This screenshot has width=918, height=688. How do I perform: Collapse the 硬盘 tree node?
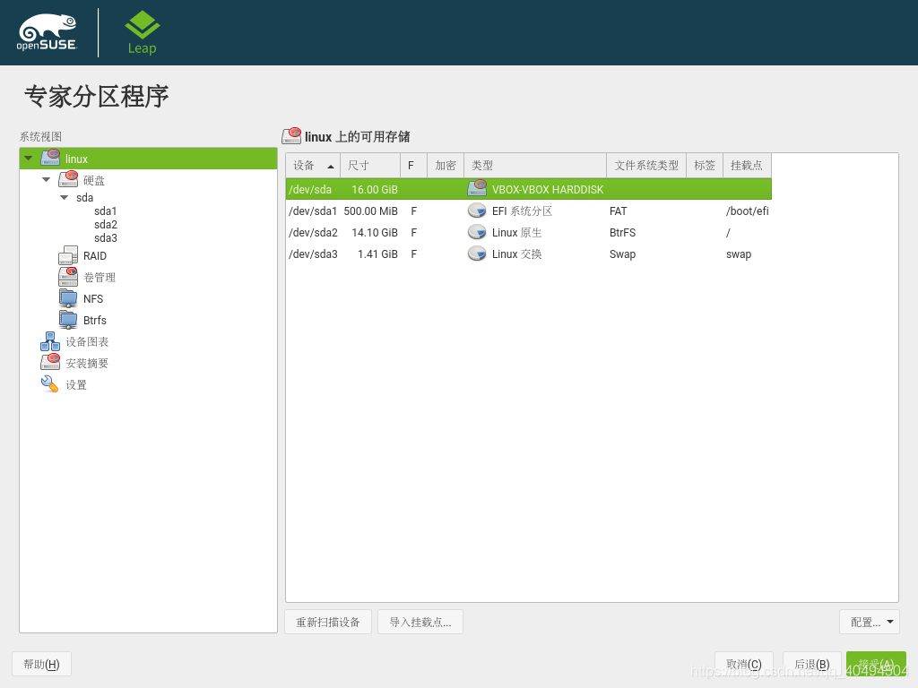click(x=46, y=179)
